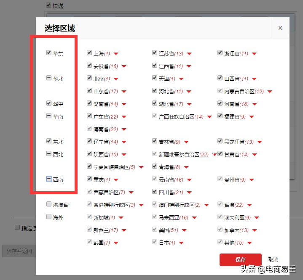This screenshot has width=303, height=280.
Task: Expand the 天津 dropdown arrow
Action: 181,79
